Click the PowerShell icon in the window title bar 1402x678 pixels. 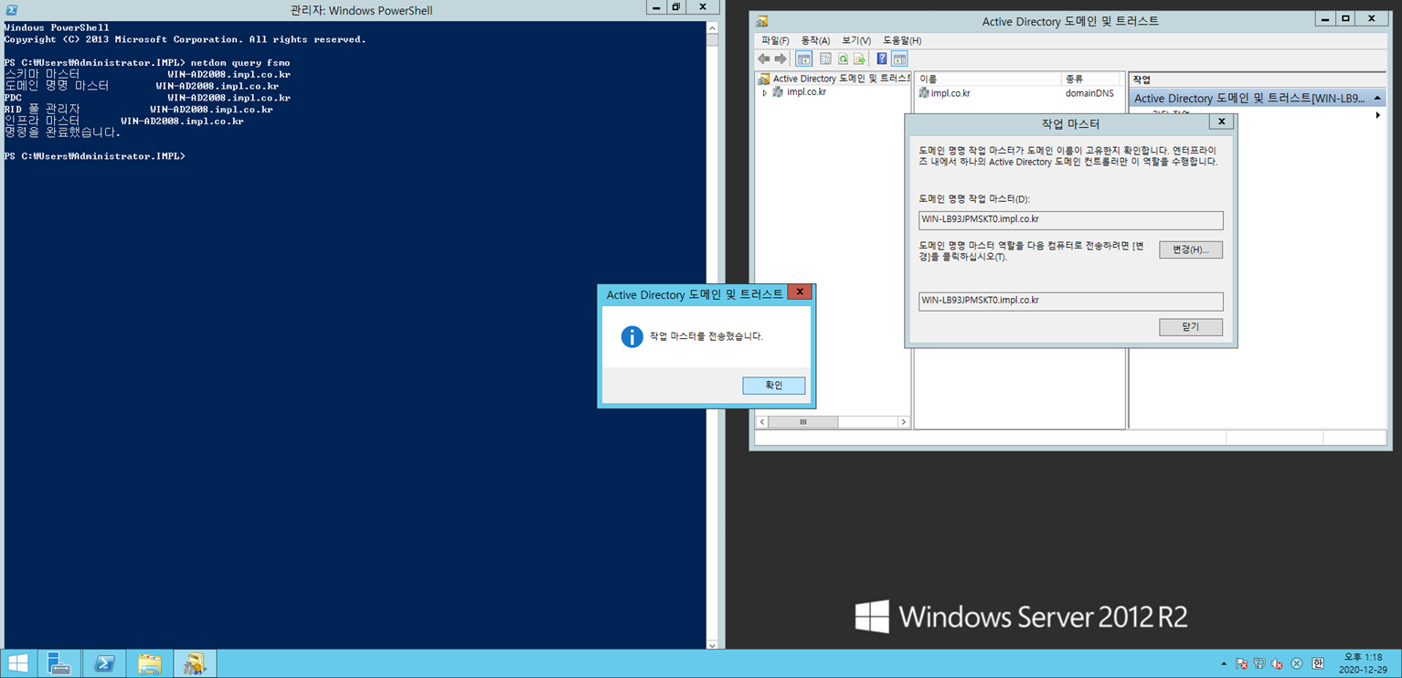10,8
